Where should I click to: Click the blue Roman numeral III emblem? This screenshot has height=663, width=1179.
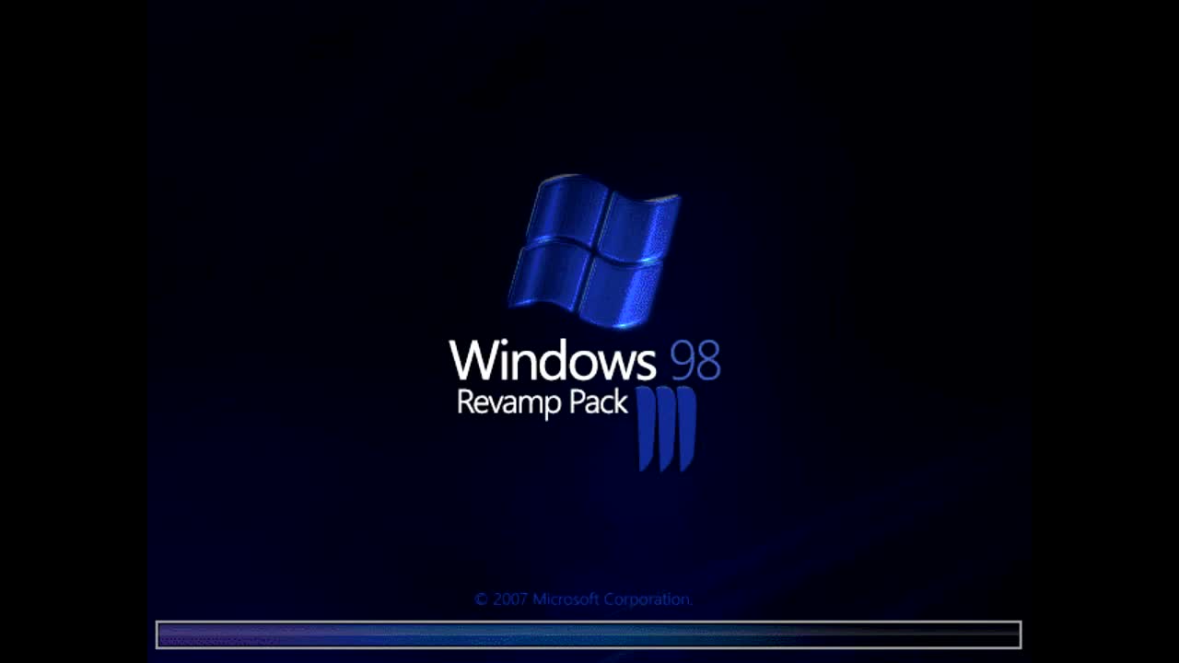click(x=667, y=429)
